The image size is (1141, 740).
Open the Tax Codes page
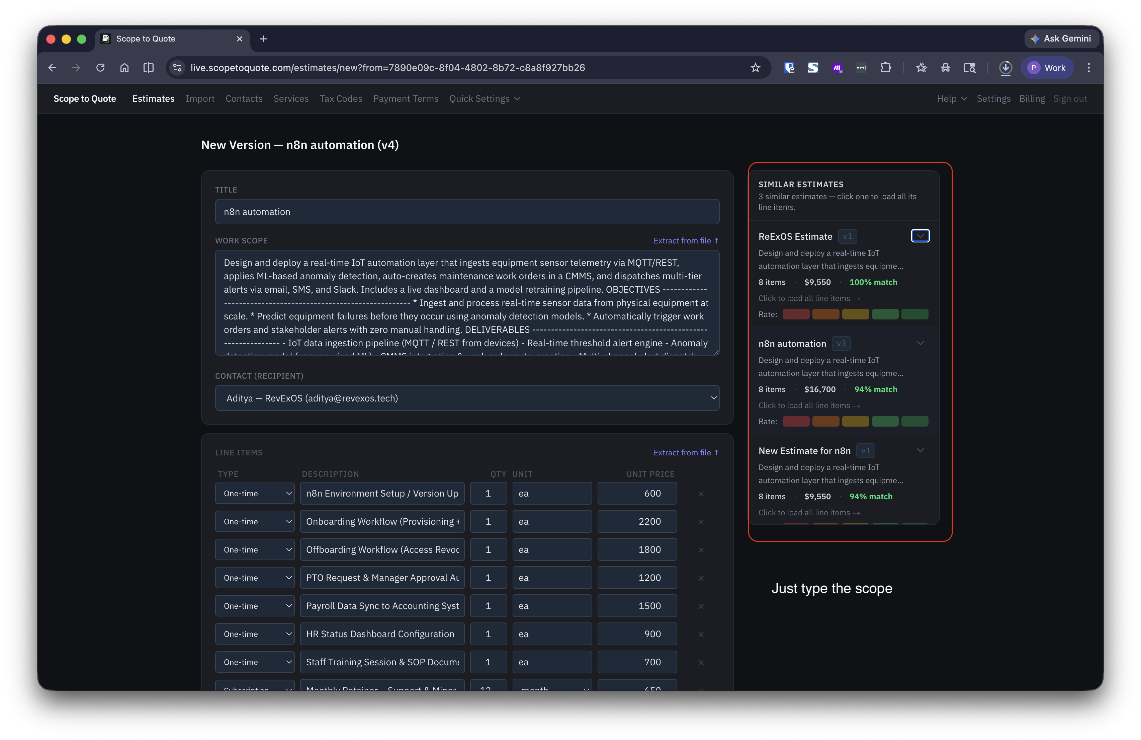point(340,98)
